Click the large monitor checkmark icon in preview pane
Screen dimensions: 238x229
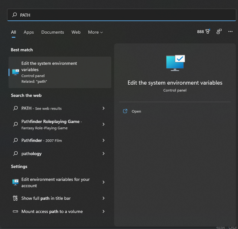(176, 63)
